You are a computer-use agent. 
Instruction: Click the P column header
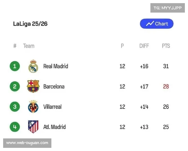click(x=122, y=46)
